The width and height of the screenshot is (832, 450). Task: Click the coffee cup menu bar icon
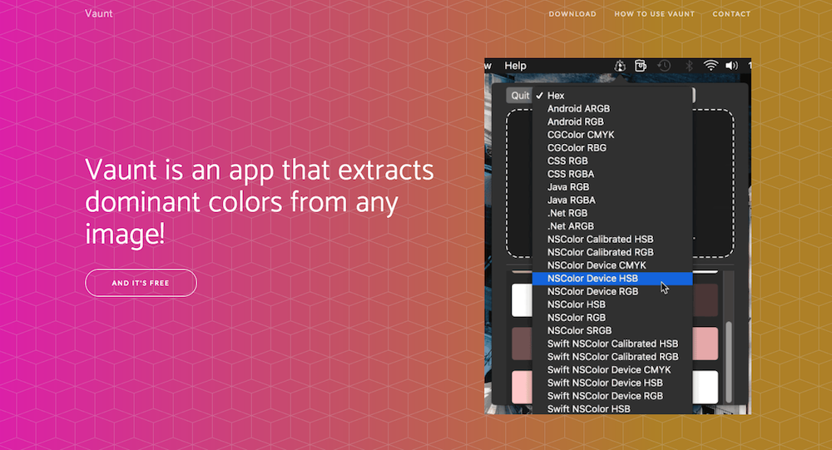click(x=641, y=66)
